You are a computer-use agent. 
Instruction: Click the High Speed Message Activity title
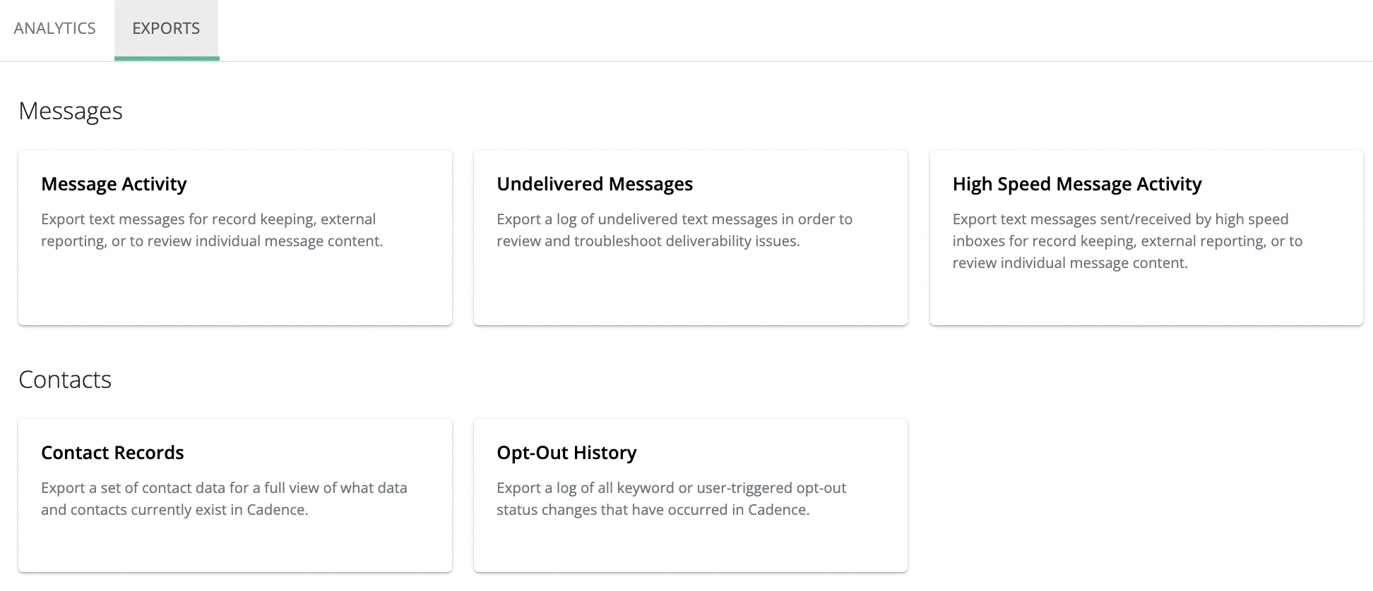1077,184
